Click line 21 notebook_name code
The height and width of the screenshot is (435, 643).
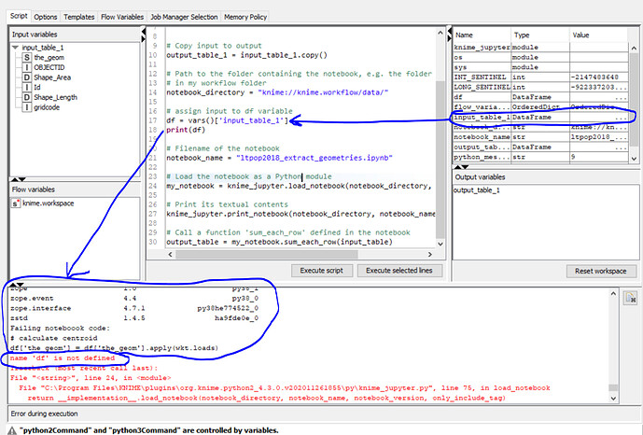pyautogui.click(x=279, y=158)
